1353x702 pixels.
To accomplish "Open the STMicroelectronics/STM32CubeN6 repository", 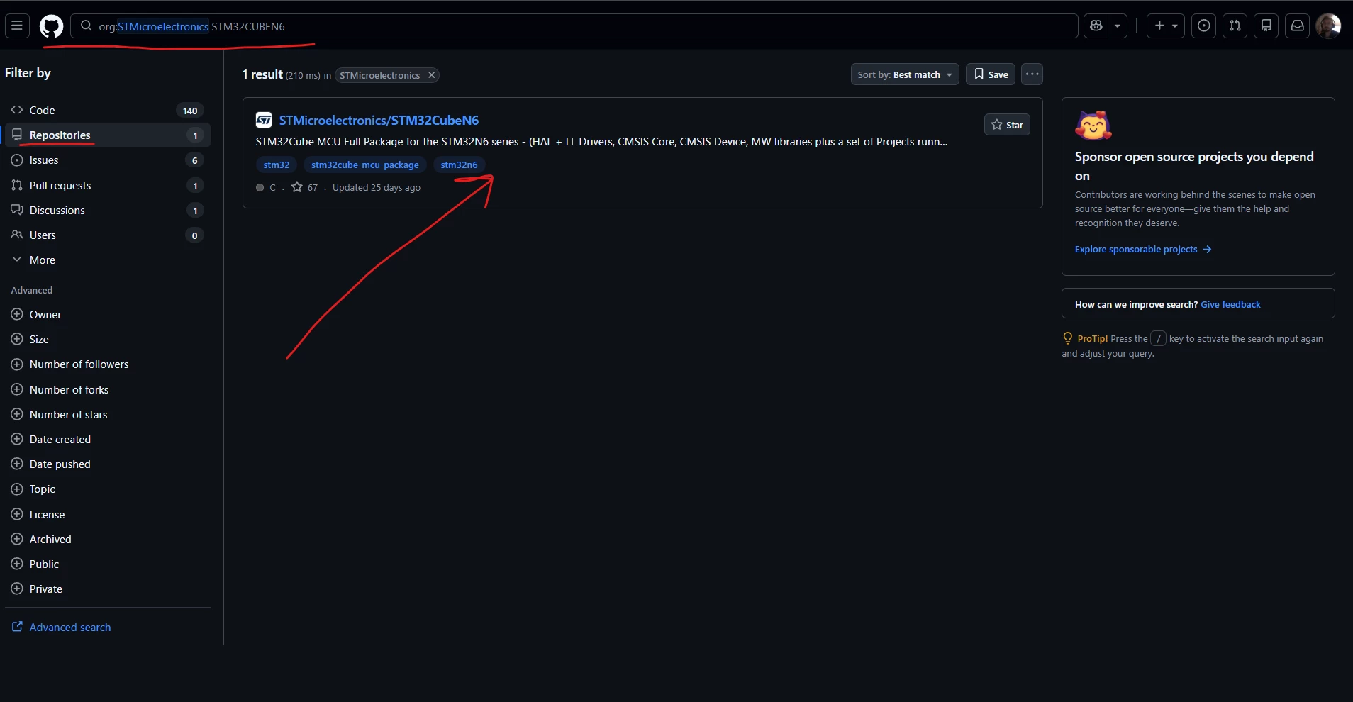I will click(379, 121).
